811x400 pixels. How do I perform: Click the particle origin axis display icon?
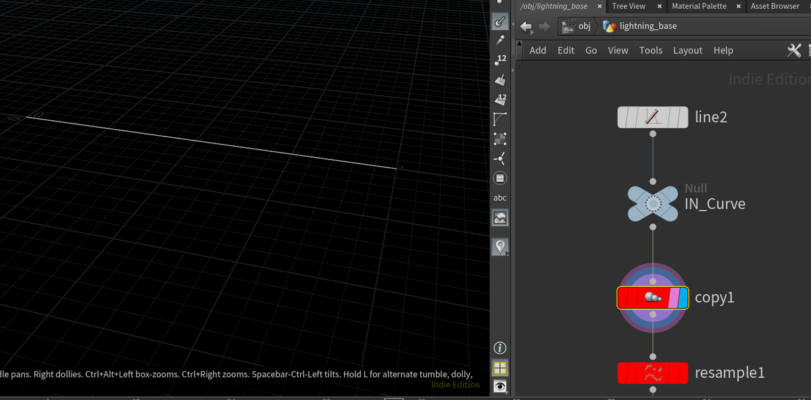(x=500, y=159)
